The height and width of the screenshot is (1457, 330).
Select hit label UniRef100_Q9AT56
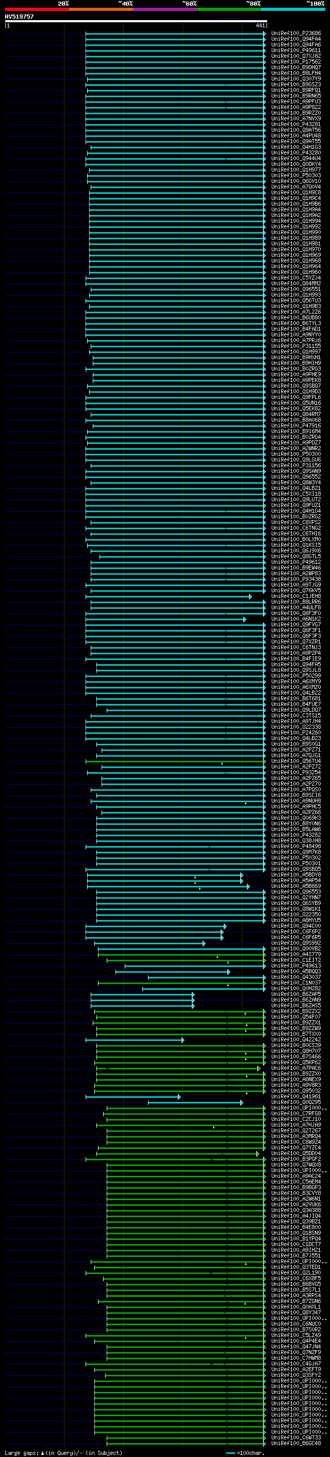[296, 130]
